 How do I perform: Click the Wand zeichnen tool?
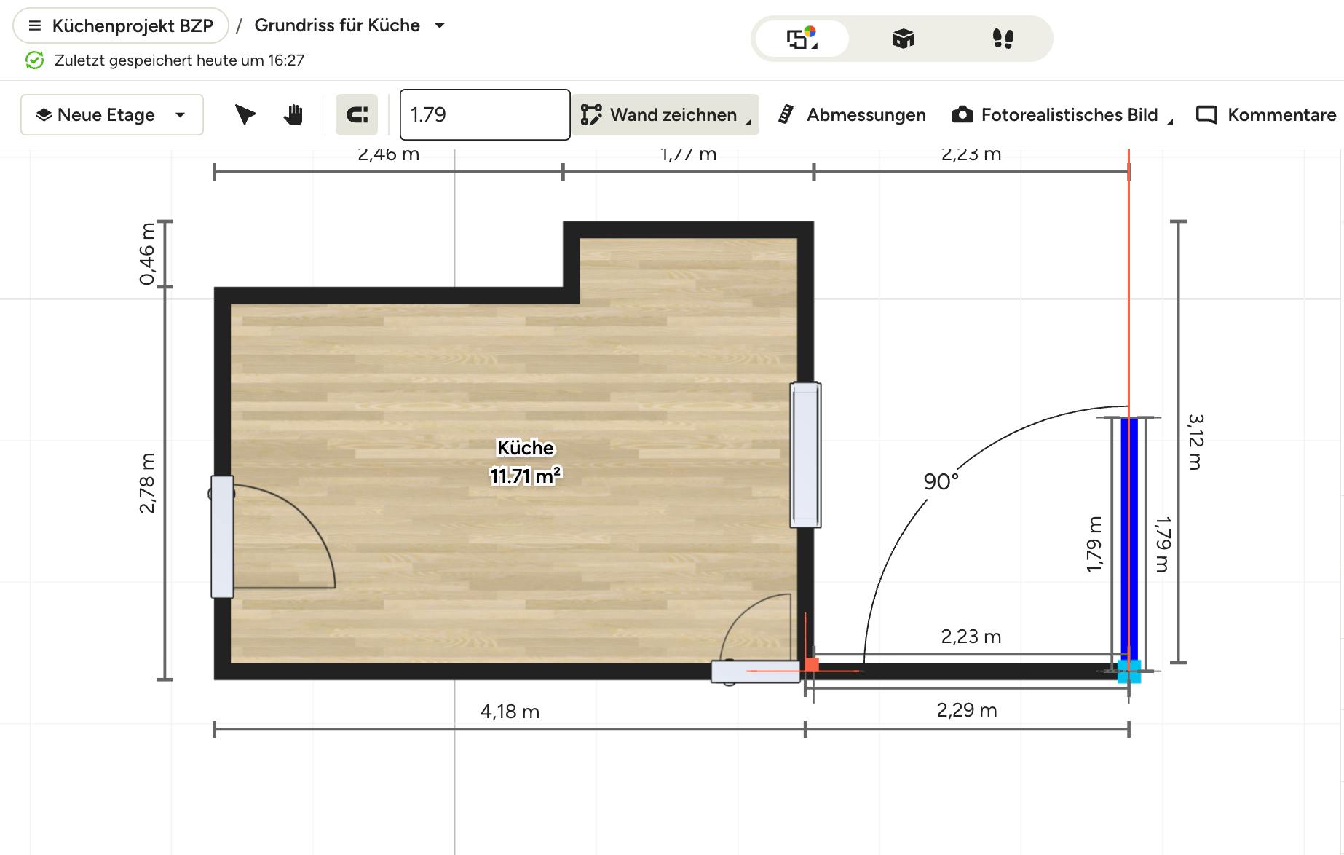(x=659, y=115)
